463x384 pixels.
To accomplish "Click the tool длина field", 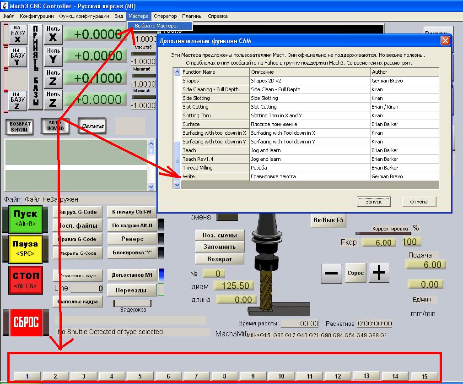I will pyautogui.click(x=235, y=300).
